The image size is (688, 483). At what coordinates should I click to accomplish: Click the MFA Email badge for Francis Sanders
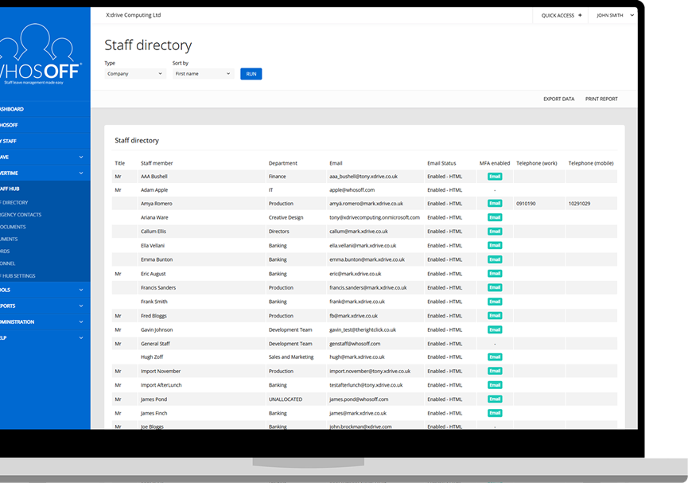pos(495,287)
